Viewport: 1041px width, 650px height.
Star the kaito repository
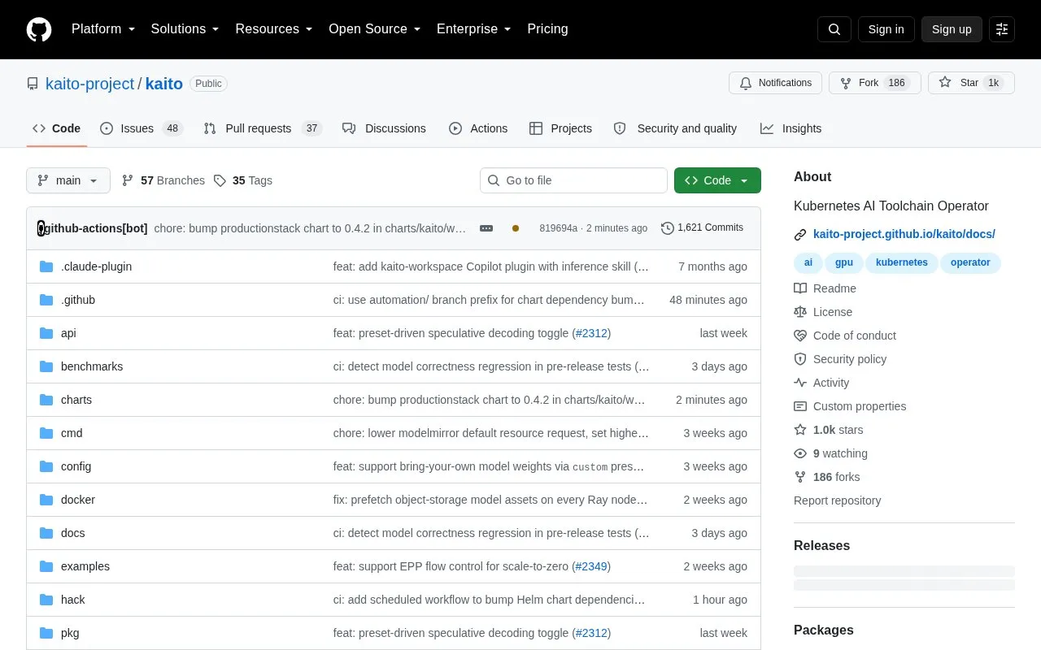click(961, 83)
